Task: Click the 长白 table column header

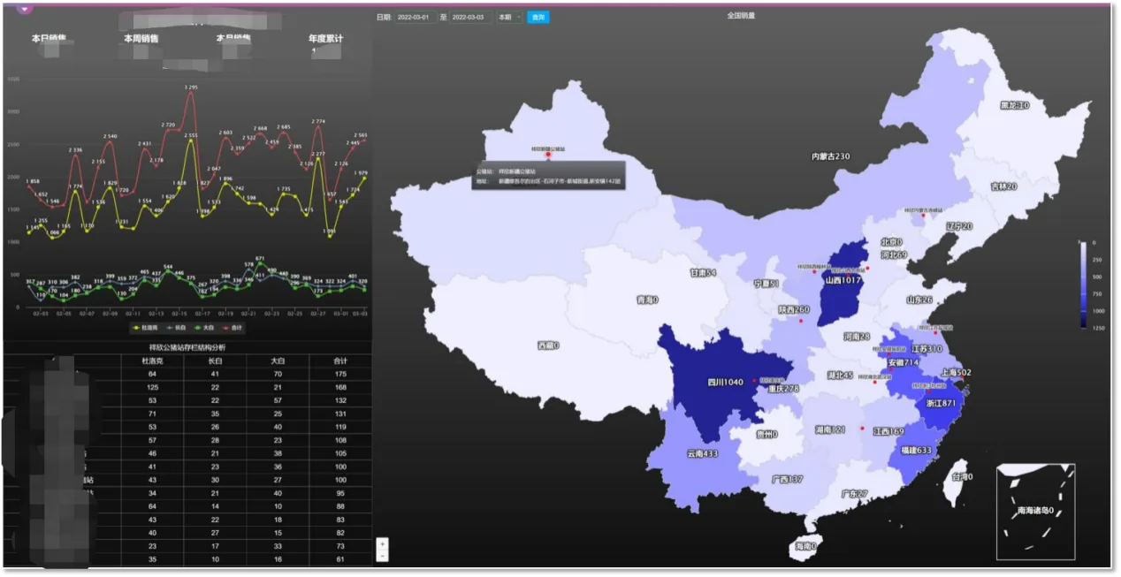Action: coord(214,361)
